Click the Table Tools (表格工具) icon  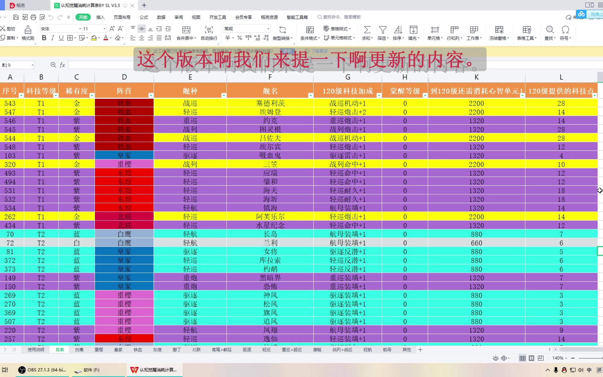tap(526, 30)
